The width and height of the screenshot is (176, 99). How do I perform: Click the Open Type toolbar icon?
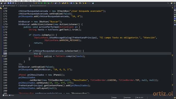pyautogui.click(x=63, y=3)
